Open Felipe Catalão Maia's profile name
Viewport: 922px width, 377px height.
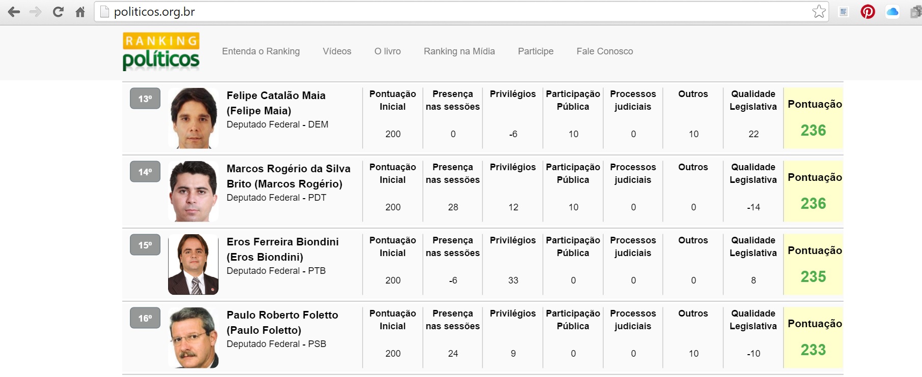[276, 103]
